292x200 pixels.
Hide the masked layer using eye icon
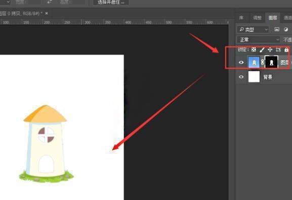(x=241, y=62)
